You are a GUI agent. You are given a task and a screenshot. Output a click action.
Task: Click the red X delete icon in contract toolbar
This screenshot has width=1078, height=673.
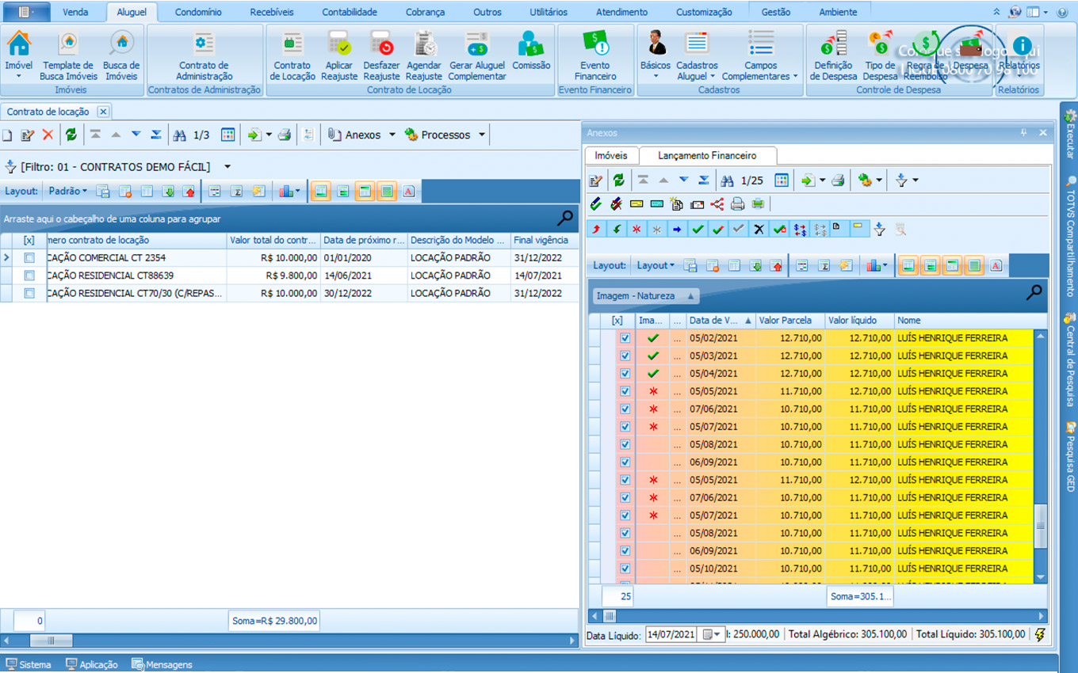click(x=48, y=135)
